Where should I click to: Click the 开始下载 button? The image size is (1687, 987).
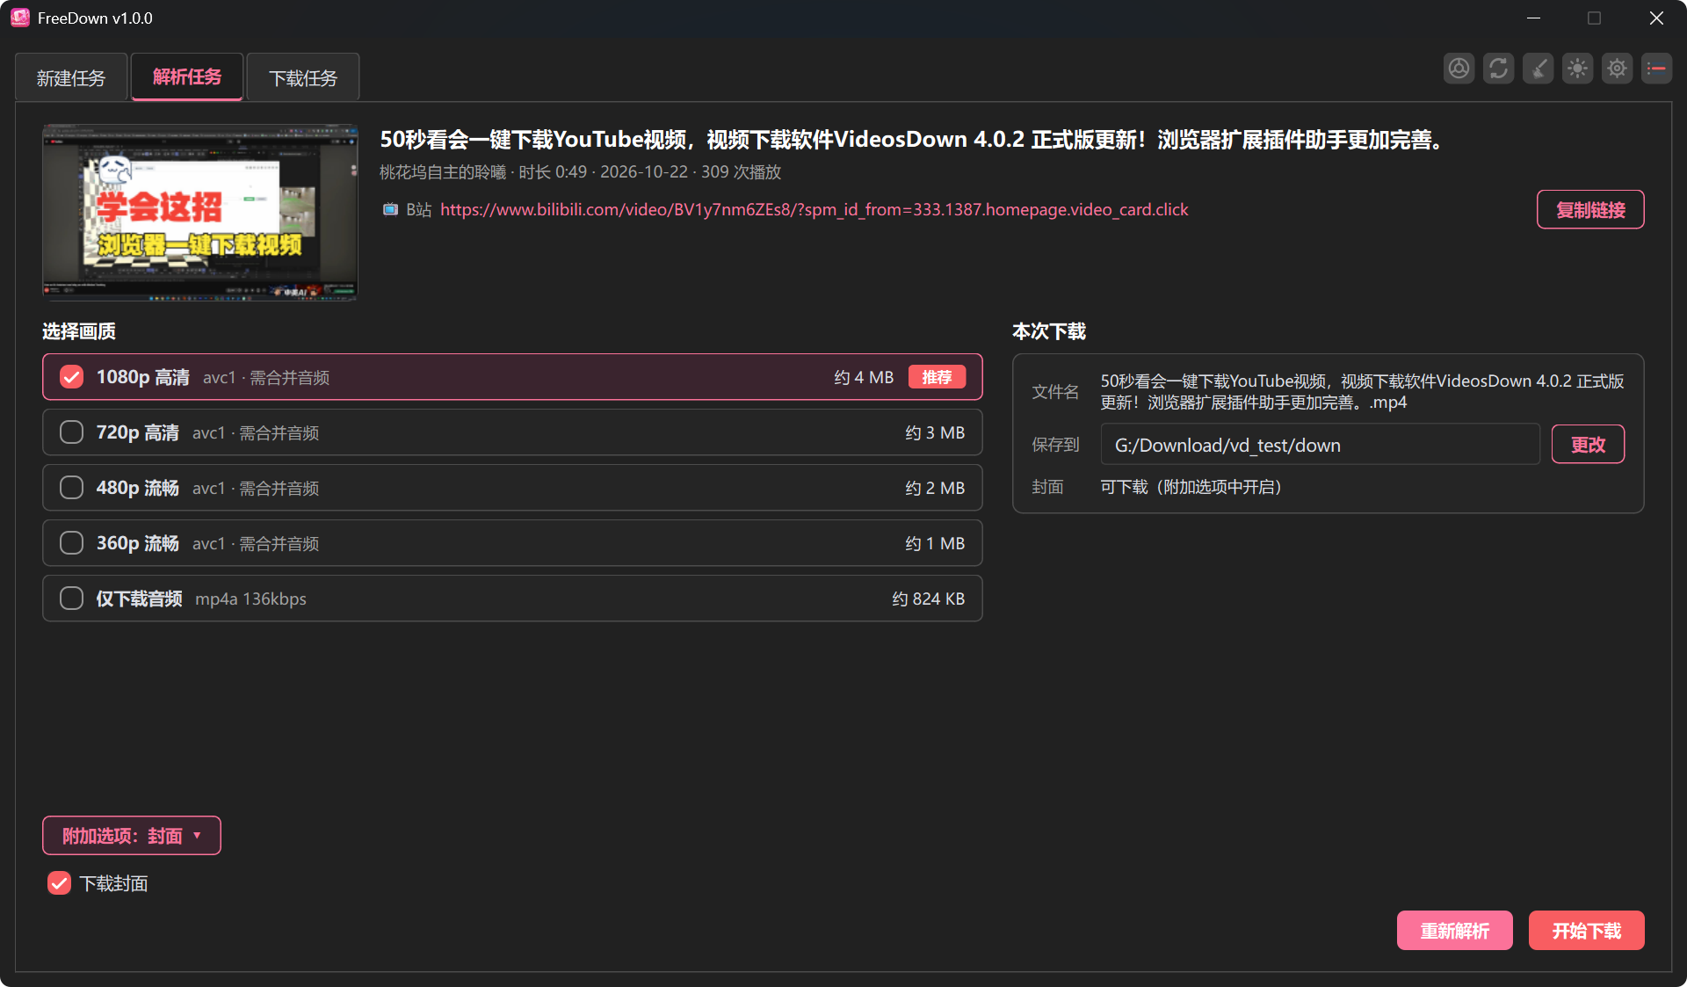(1587, 931)
